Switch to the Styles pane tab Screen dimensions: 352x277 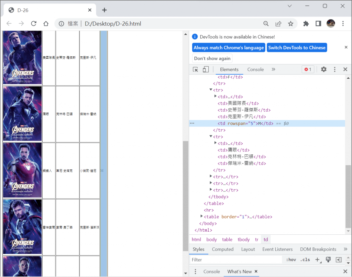tap(198, 249)
